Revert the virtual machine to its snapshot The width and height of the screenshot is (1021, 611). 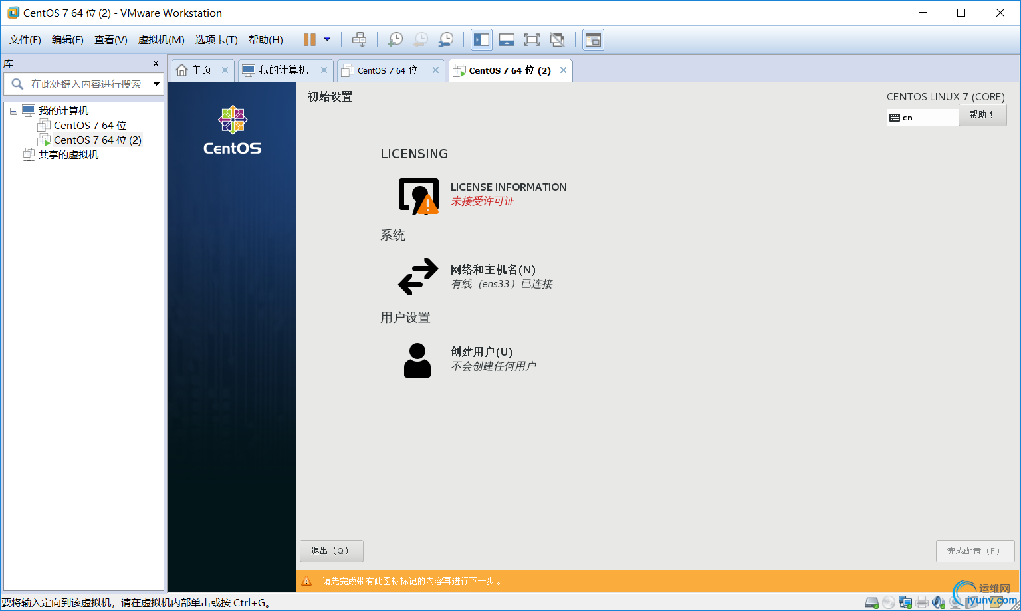pos(420,40)
